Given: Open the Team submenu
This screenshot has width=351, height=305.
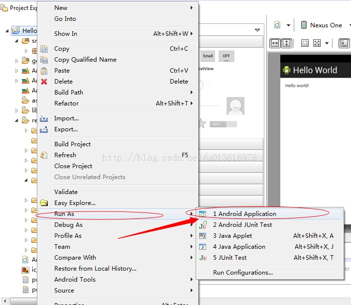Looking at the screenshot, I should 118,247.
